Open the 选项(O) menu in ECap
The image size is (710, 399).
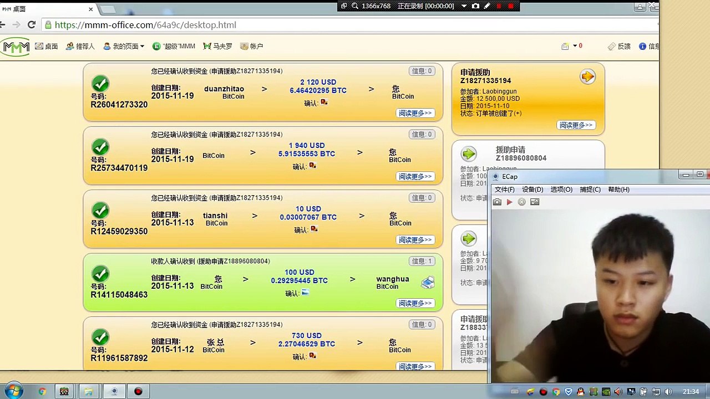(561, 190)
